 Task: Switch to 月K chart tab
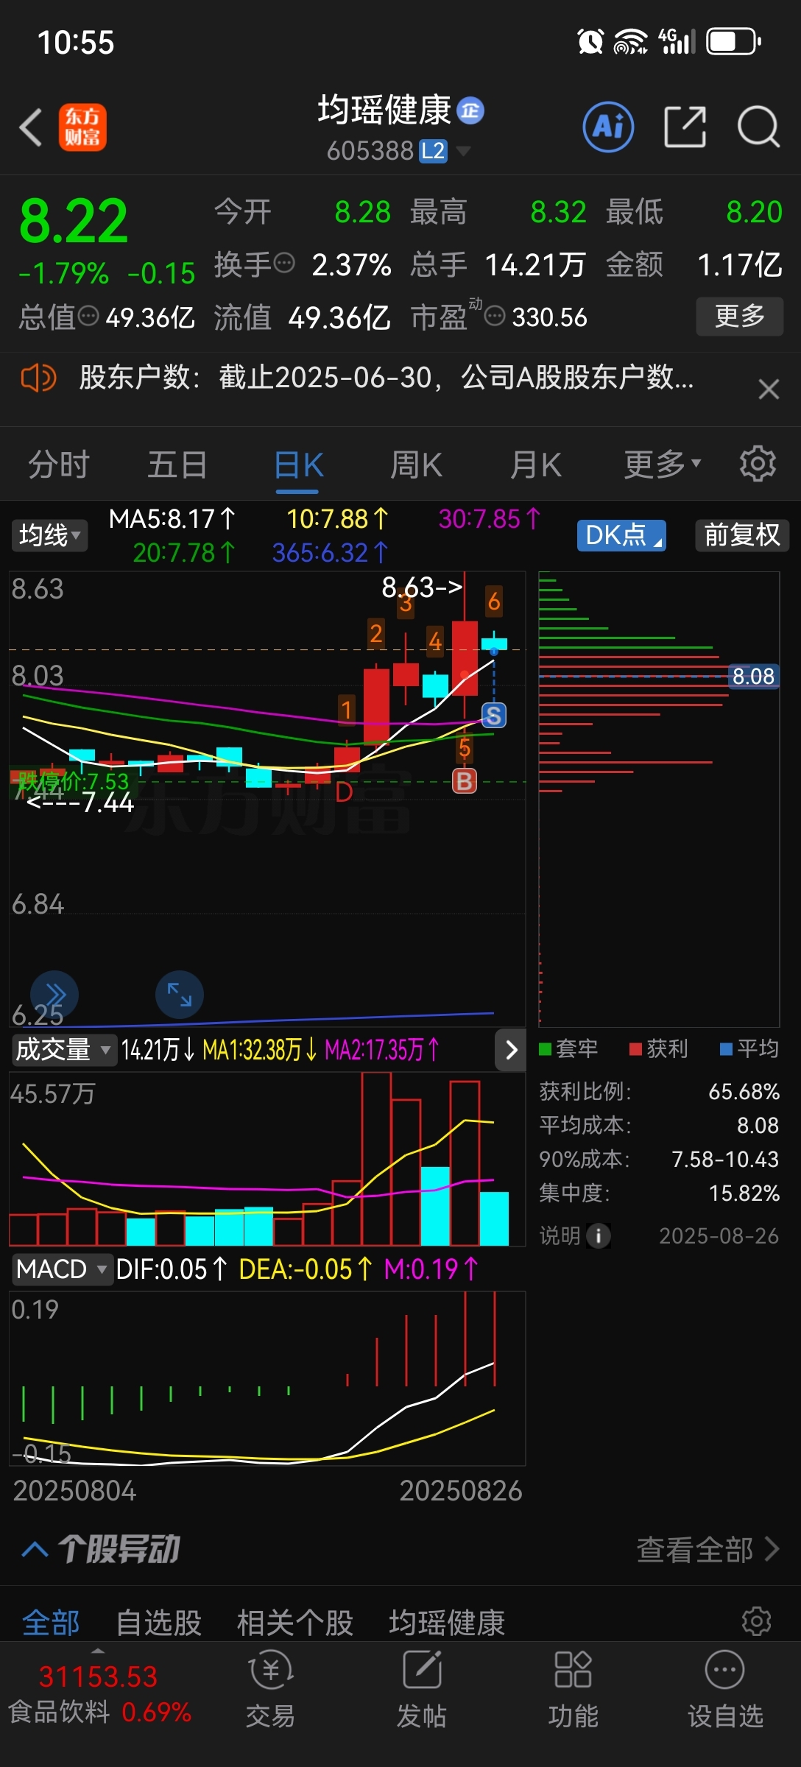click(x=536, y=465)
